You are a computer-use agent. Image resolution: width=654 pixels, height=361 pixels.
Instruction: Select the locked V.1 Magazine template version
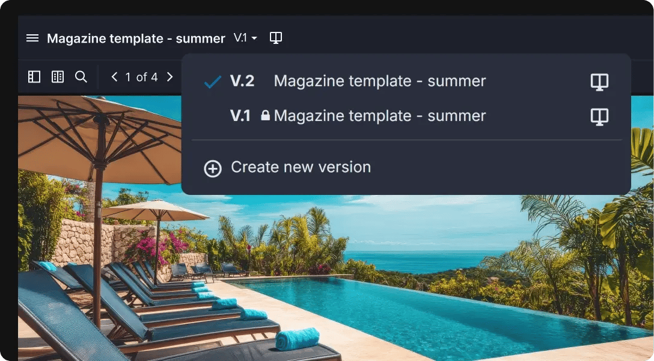[x=406, y=116]
